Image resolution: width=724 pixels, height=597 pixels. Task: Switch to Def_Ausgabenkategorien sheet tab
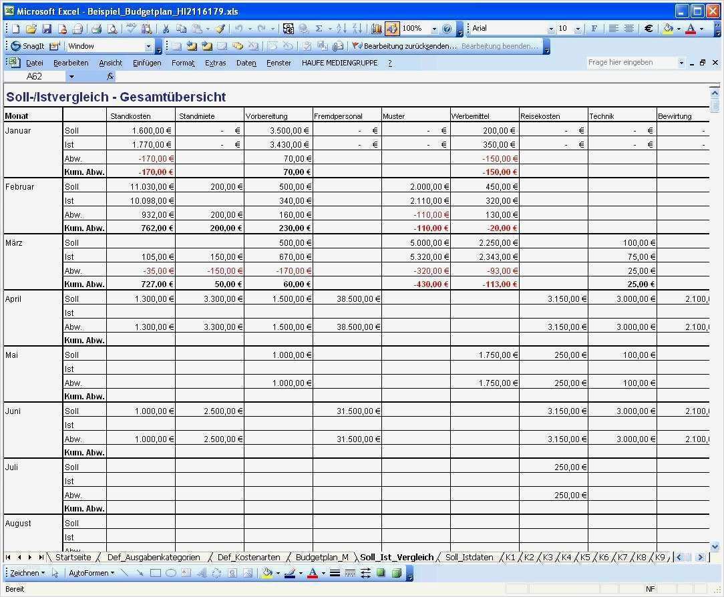coord(154,558)
